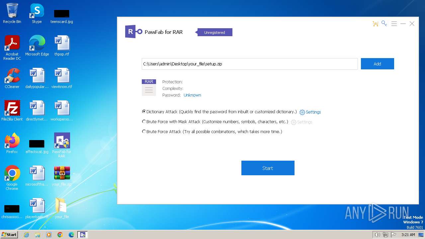Select the Firefox desktop shortcut
The height and width of the screenshot is (239, 425).
click(x=12, y=143)
